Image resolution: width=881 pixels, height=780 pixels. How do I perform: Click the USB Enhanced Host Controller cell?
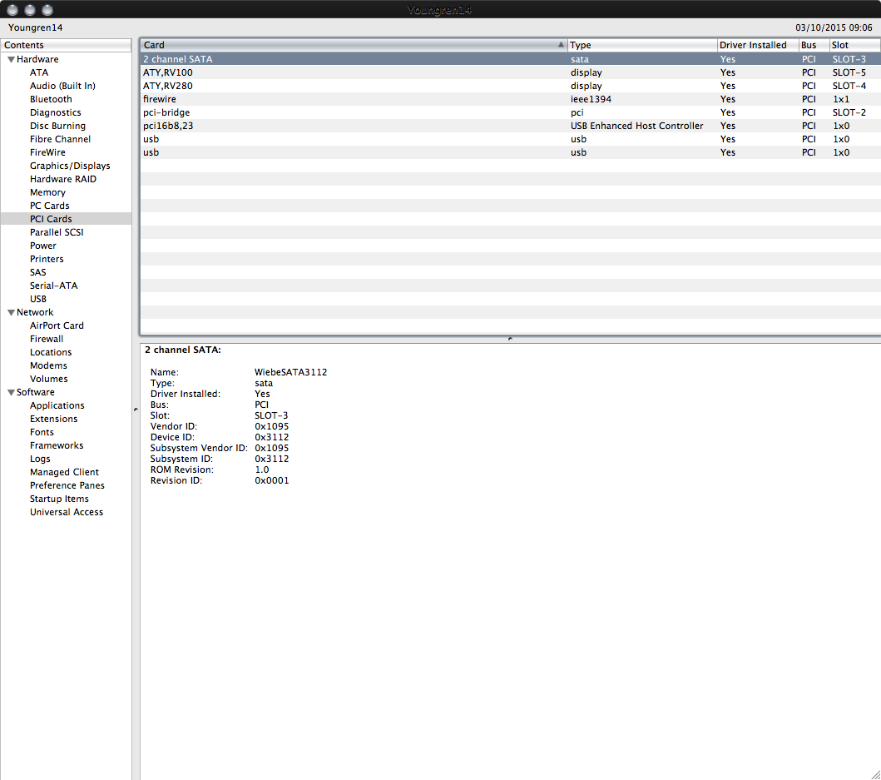636,126
